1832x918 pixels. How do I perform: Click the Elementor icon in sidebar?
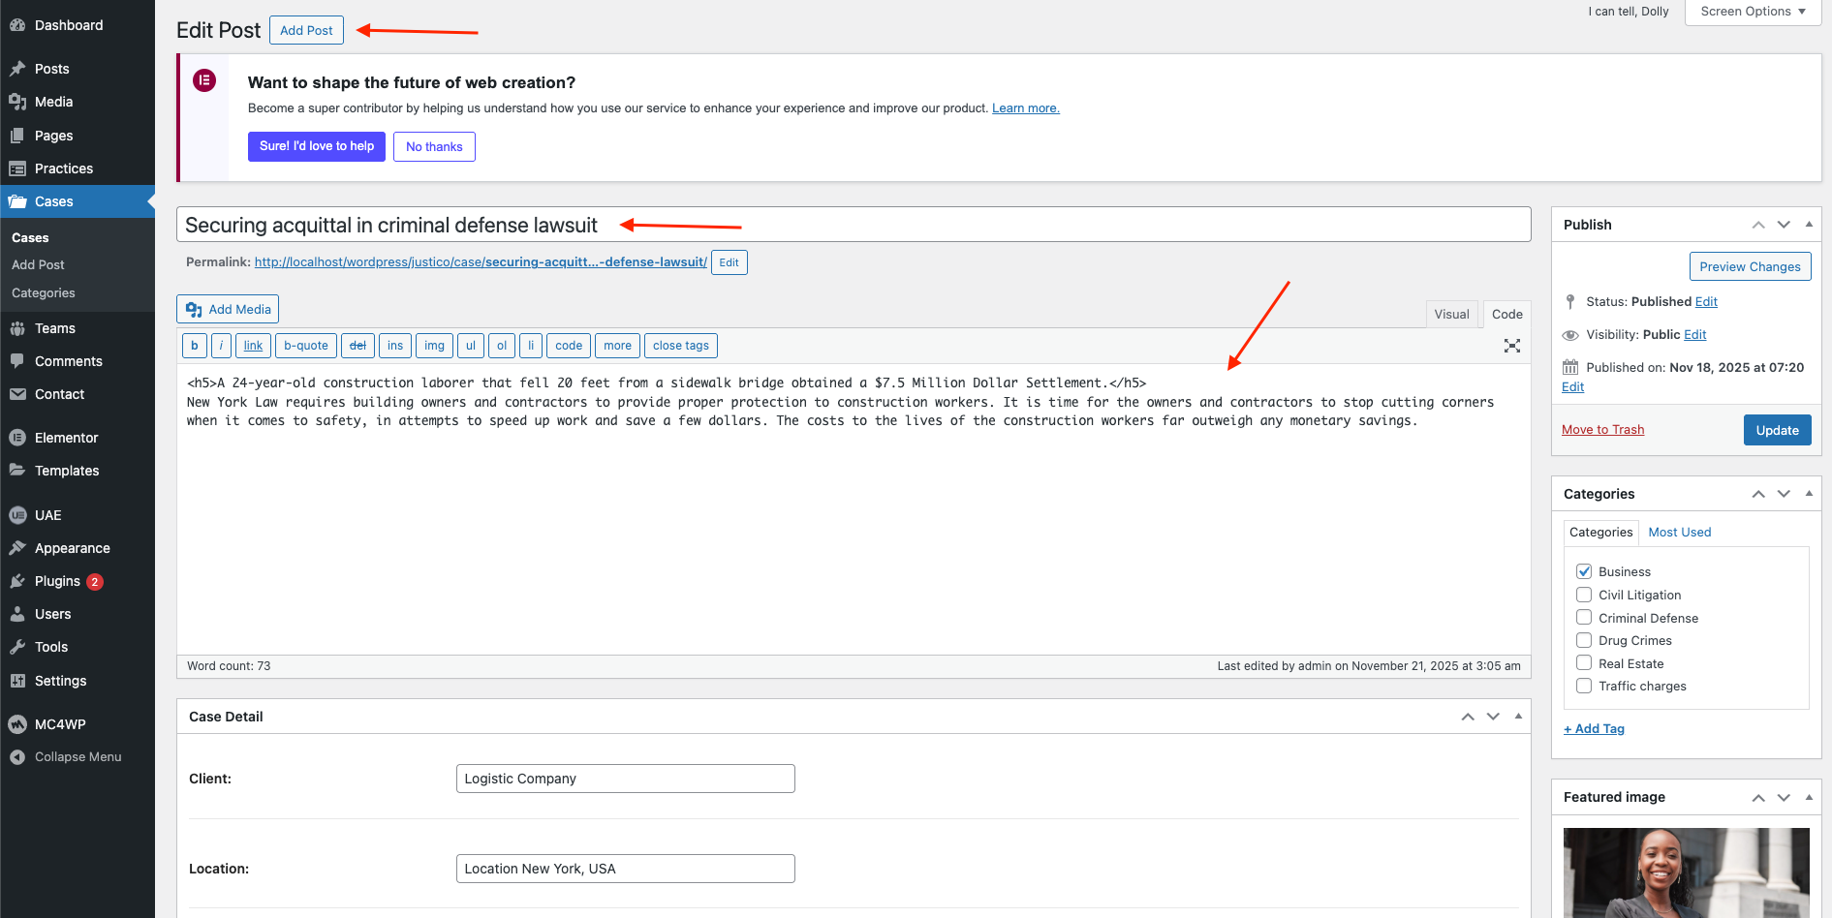pos(17,438)
